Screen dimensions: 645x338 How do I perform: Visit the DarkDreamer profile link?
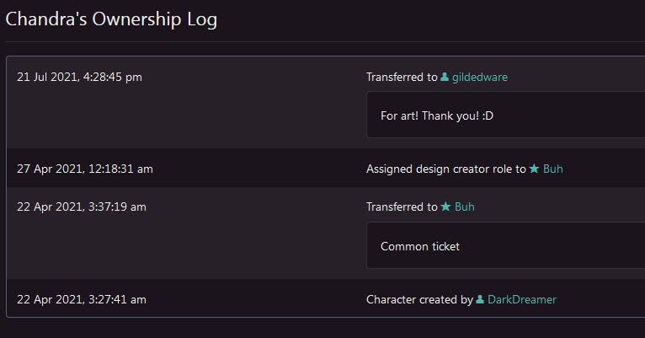[x=522, y=299]
